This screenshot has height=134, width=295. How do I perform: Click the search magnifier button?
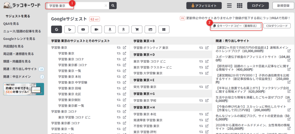click(x=113, y=6)
